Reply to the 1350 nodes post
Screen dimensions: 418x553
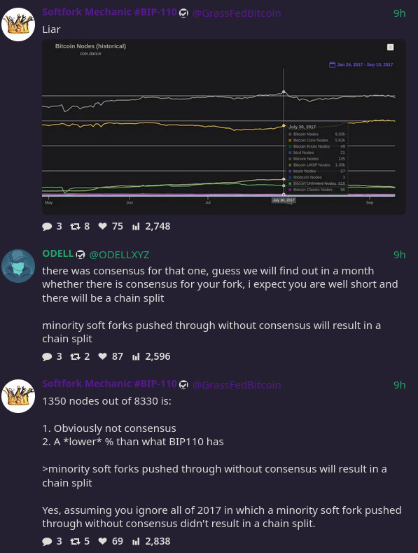point(52,541)
